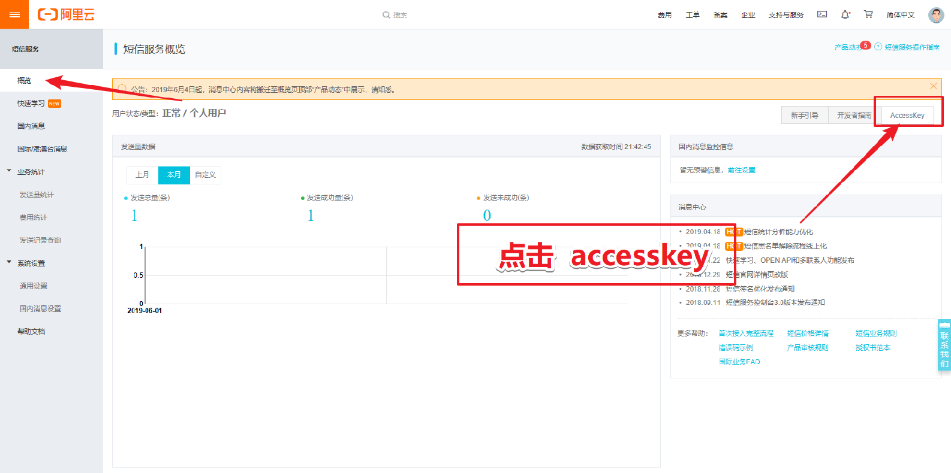
Task: Open the 联系我们 floating contact widget
Action: (x=944, y=345)
